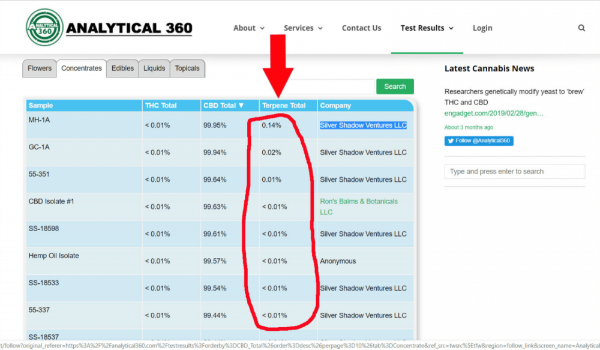The image size is (600, 350).
Task: Go to Contact Us page
Action: [x=361, y=28]
